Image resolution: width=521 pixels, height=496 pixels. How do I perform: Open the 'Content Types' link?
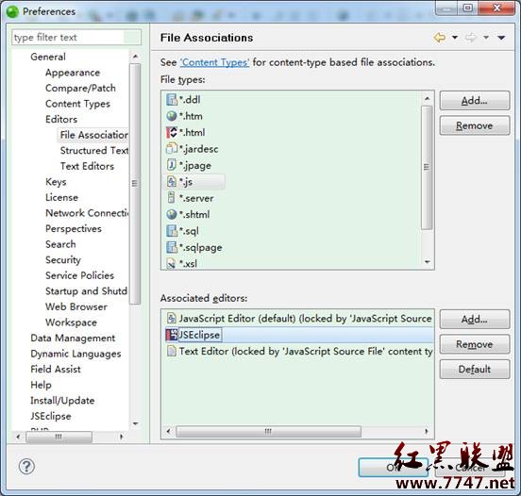pyautogui.click(x=214, y=62)
